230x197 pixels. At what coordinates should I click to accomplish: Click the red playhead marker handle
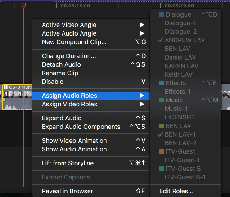(23, 5)
